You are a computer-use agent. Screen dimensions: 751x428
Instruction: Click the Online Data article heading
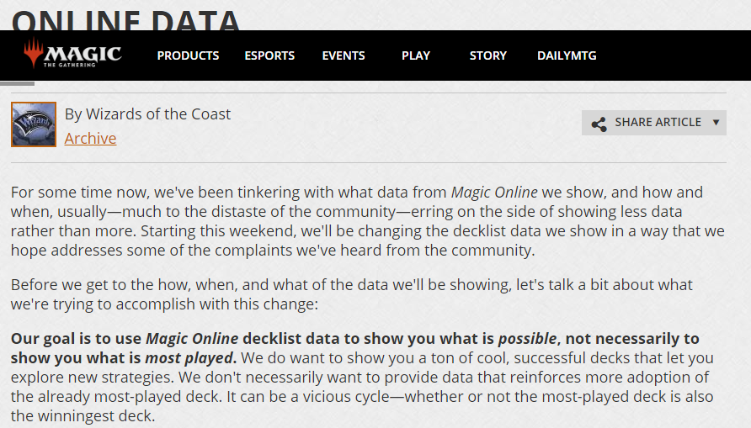coord(125,20)
